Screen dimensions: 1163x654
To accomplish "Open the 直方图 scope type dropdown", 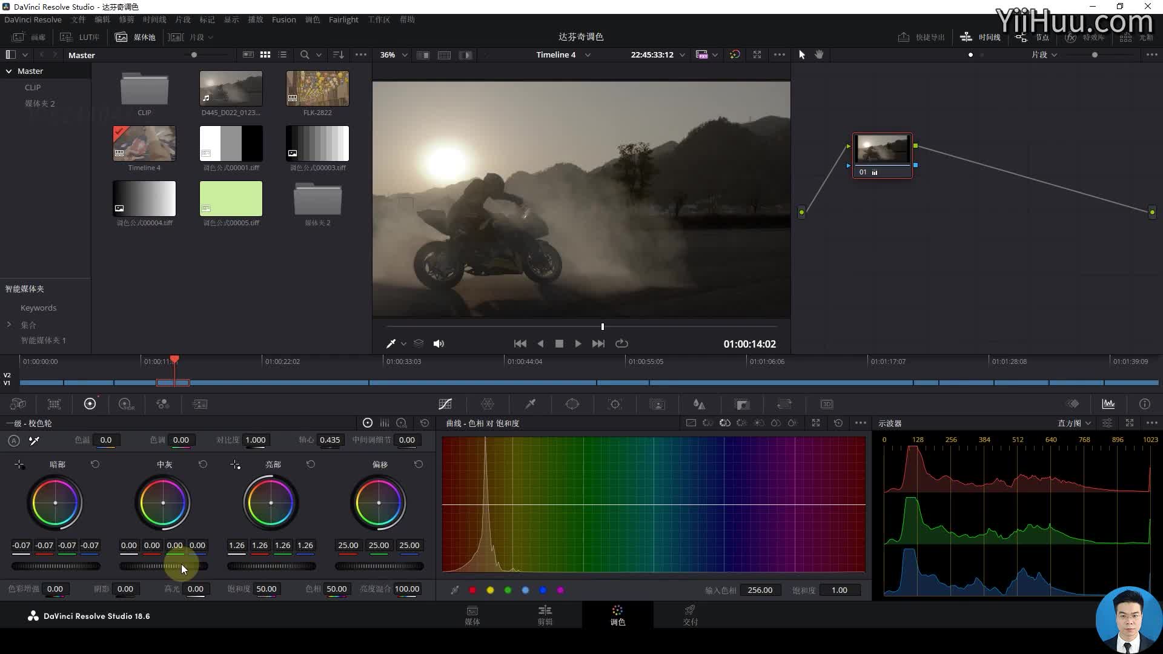I will [1074, 423].
